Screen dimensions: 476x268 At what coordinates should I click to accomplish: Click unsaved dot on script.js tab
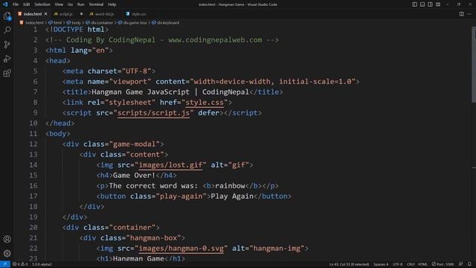coord(81,14)
